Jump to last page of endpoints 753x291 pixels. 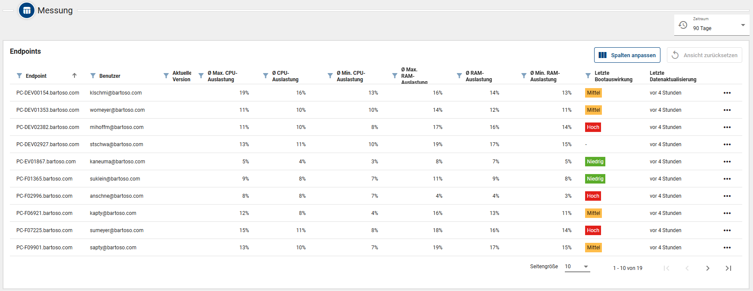pyautogui.click(x=728, y=268)
